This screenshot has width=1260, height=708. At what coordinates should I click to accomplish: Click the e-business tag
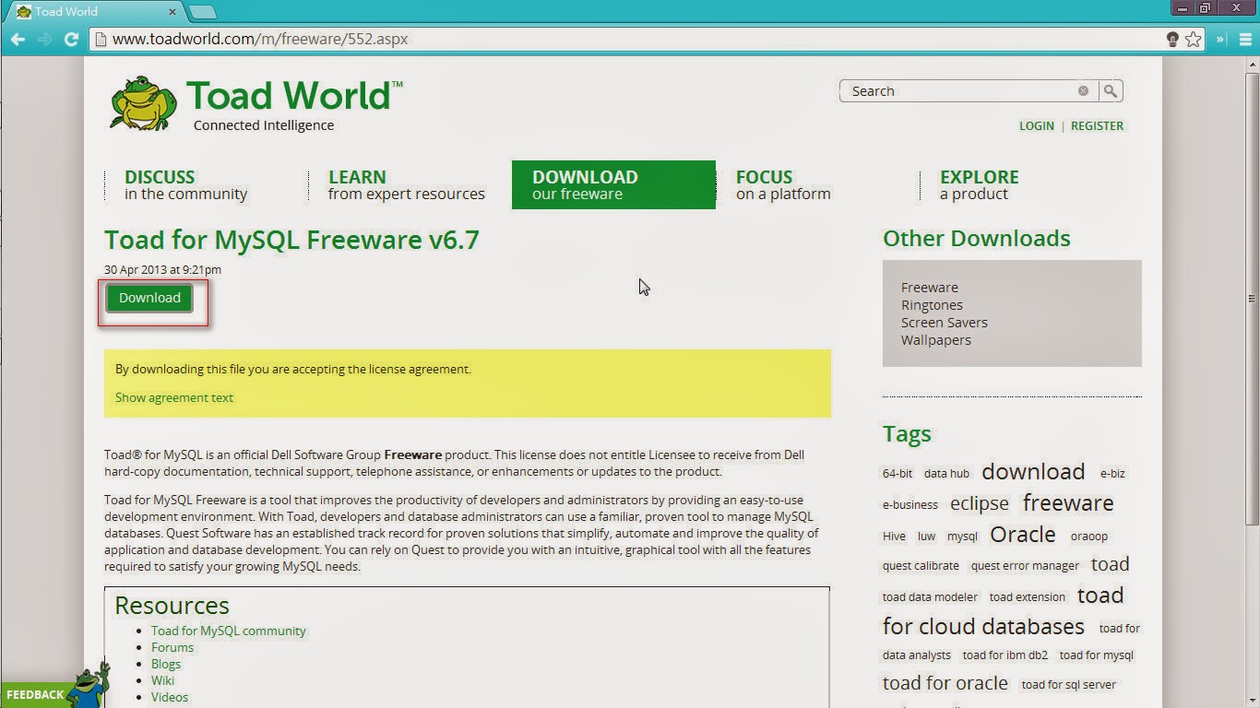(x=910, y=505)
